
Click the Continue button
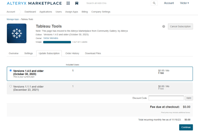click(x=186, y=127)
